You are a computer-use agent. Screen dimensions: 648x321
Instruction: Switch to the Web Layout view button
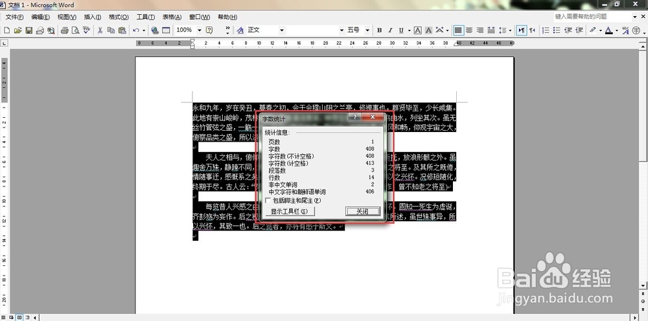12,317
